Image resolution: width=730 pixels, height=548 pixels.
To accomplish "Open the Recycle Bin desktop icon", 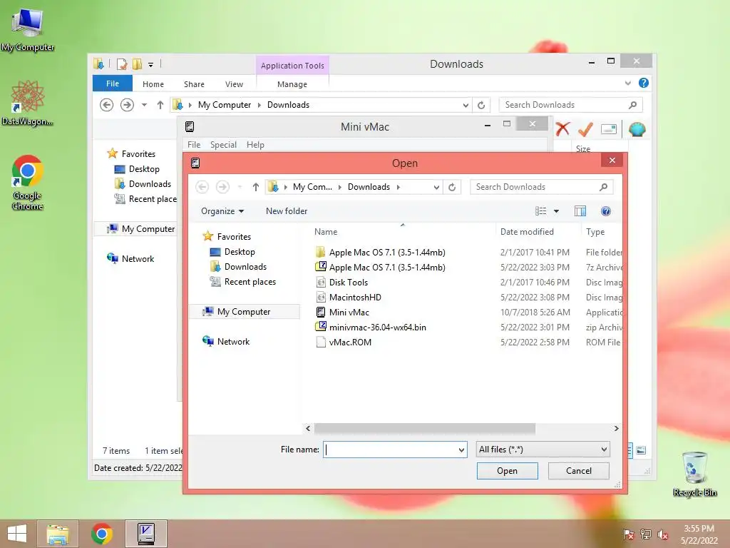I will click(694, 473).
